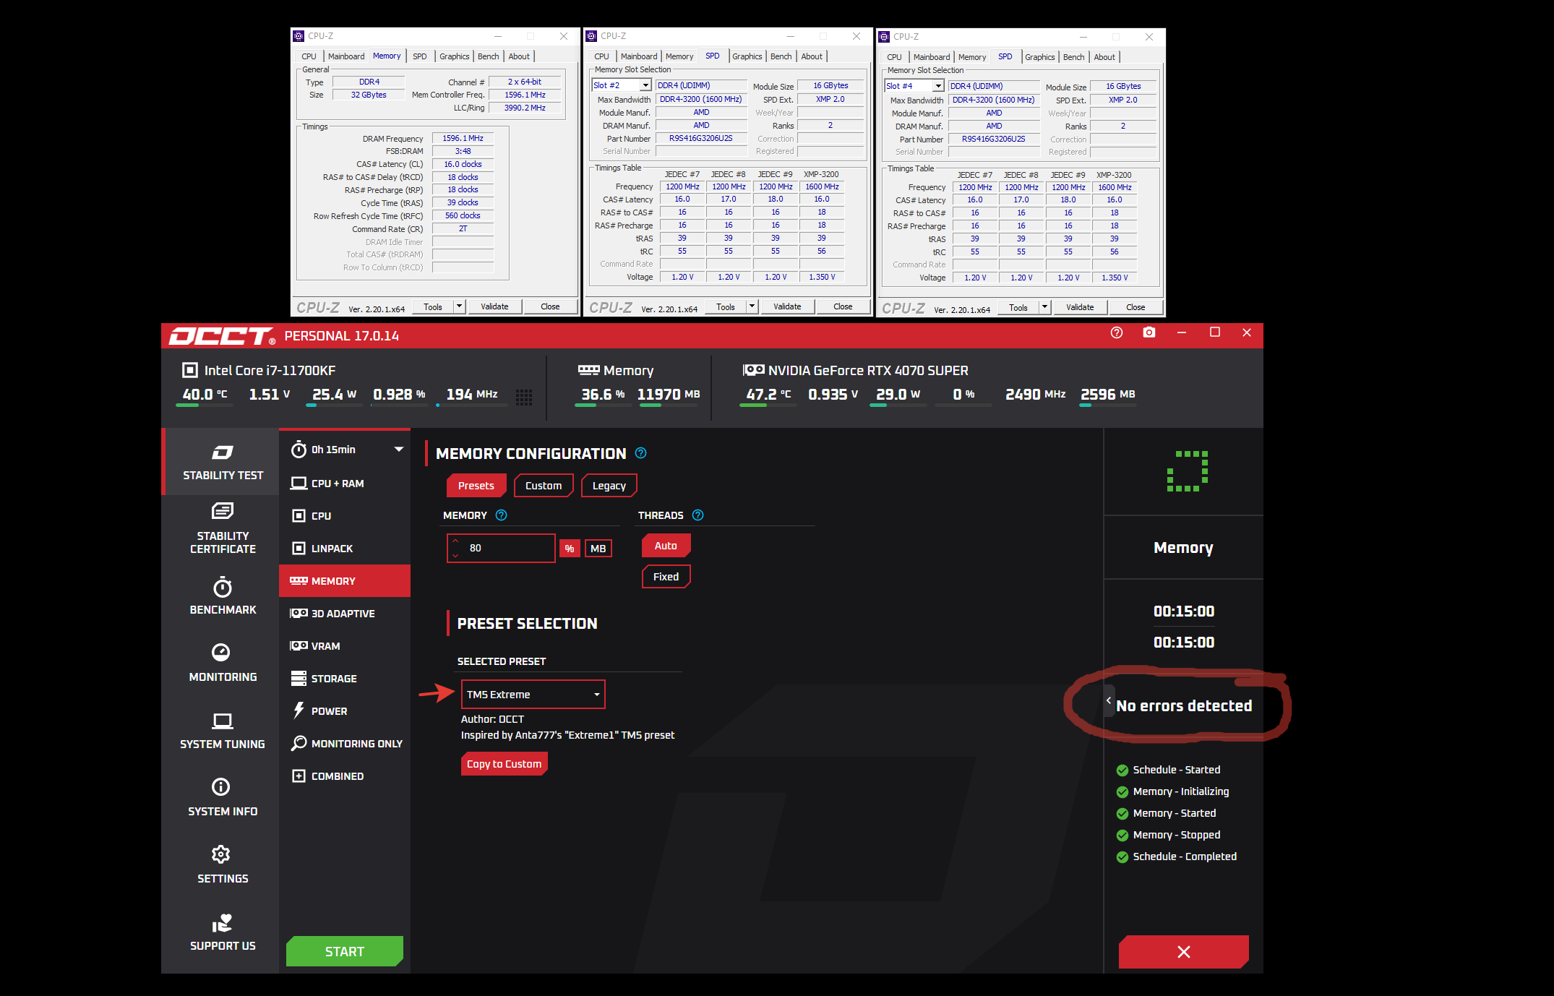1554x996 pixels.
Task: Open the CPU core grid view icon
Action: (524, 397)
